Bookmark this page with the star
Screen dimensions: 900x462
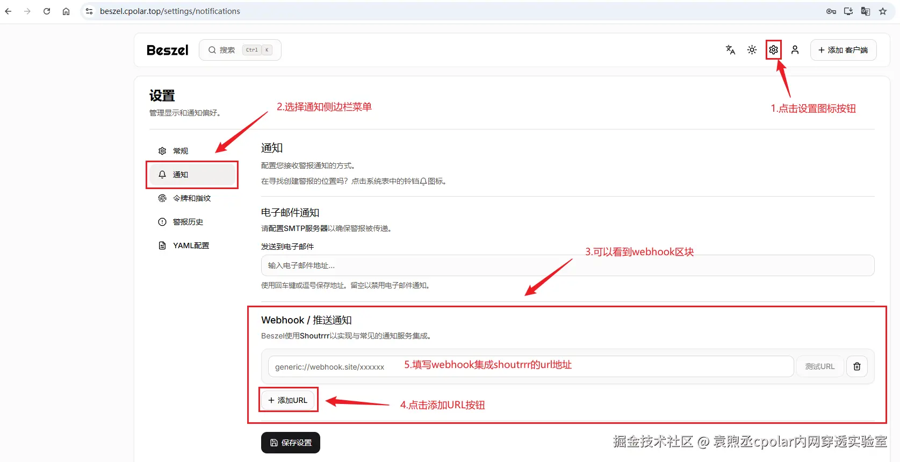[x=883, y=11]
